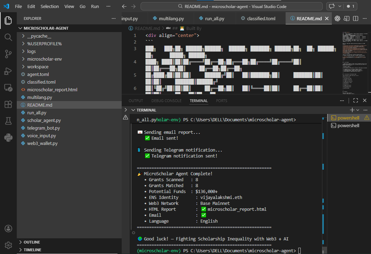Screen dimensions: 371x254
Task: Expand the microscholar-env folder
Action: (23, 59)
